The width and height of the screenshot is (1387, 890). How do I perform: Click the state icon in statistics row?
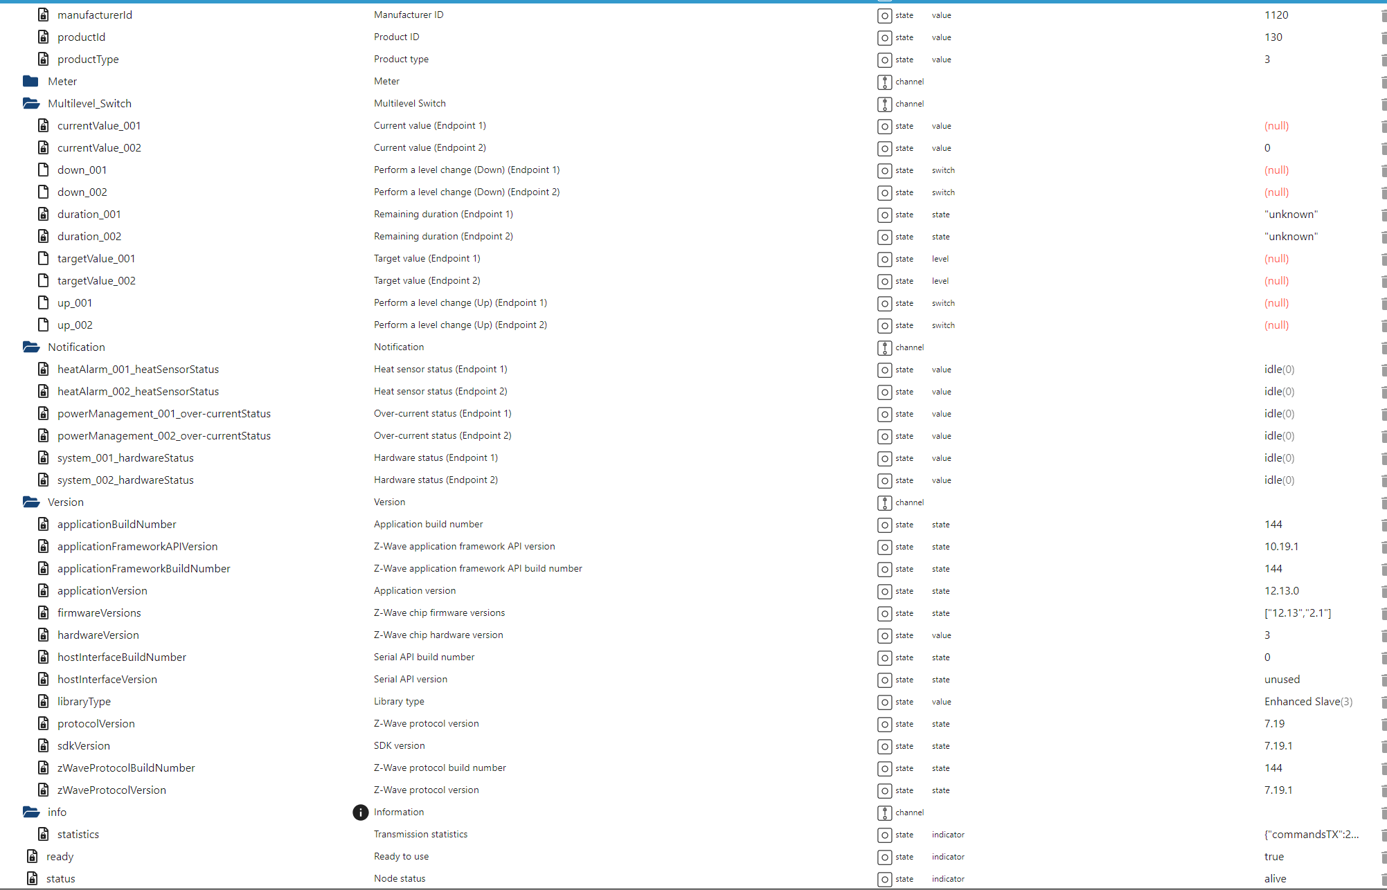884,835
